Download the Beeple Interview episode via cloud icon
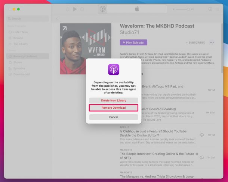The width and height of the screenshot is (228, 182). (202, 157)
